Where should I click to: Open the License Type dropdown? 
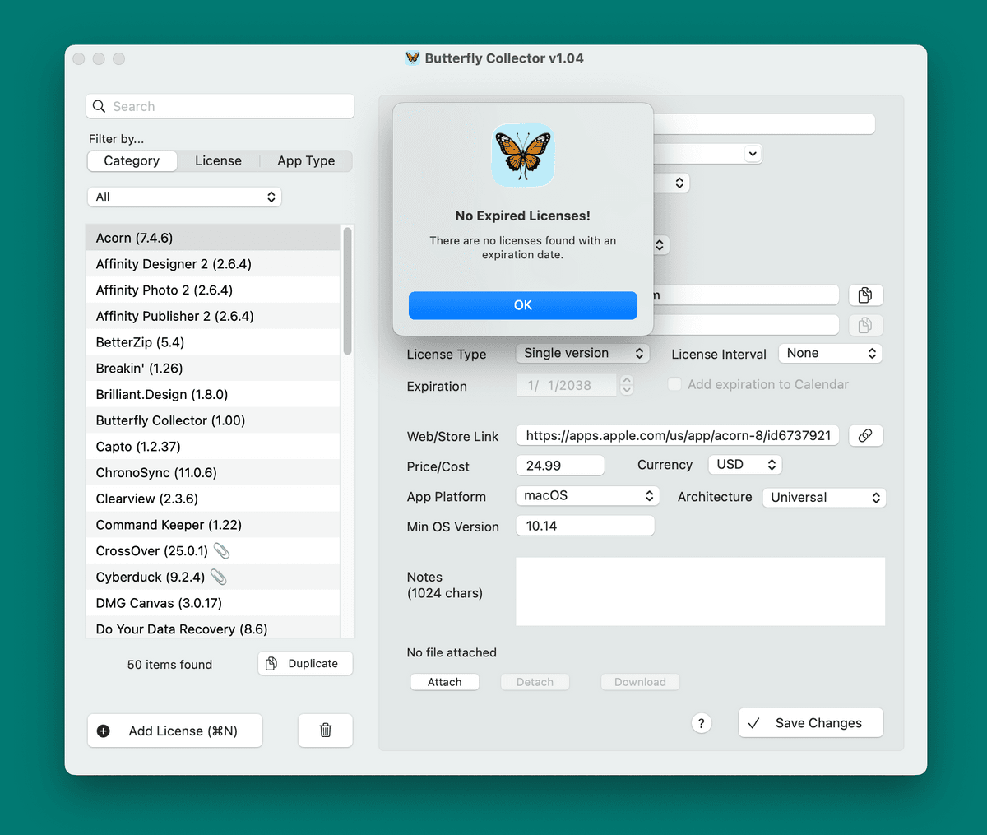582,353
